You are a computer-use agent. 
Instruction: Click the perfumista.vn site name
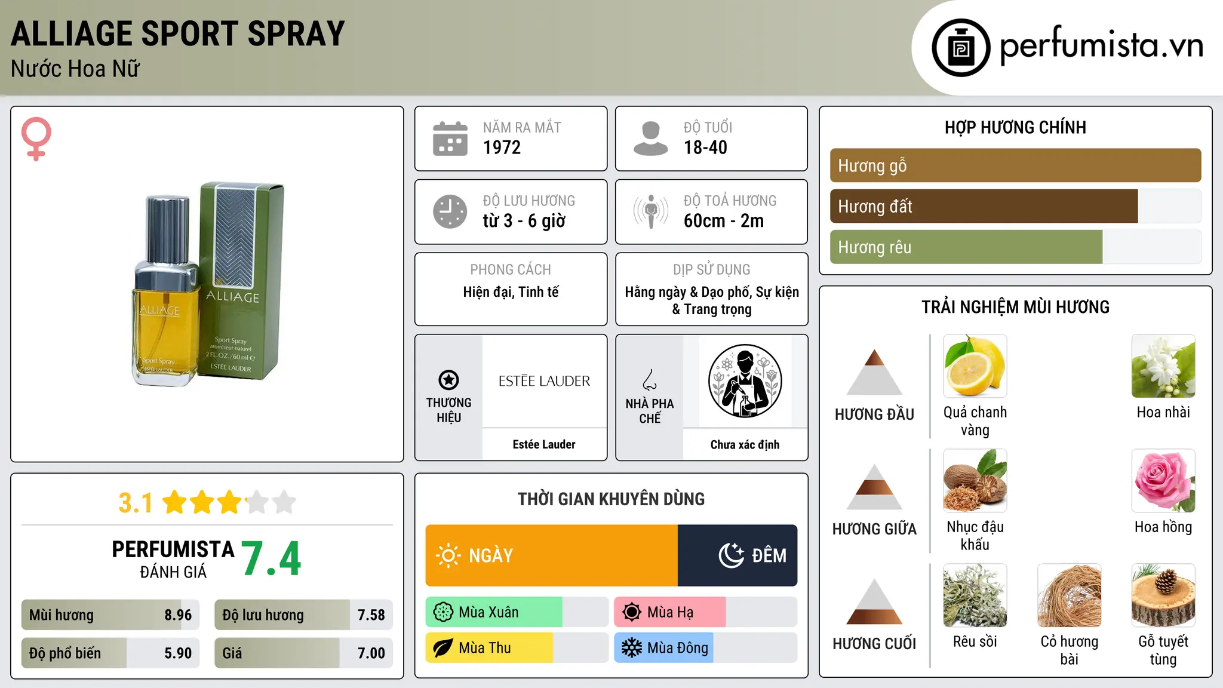(1101, 46)
